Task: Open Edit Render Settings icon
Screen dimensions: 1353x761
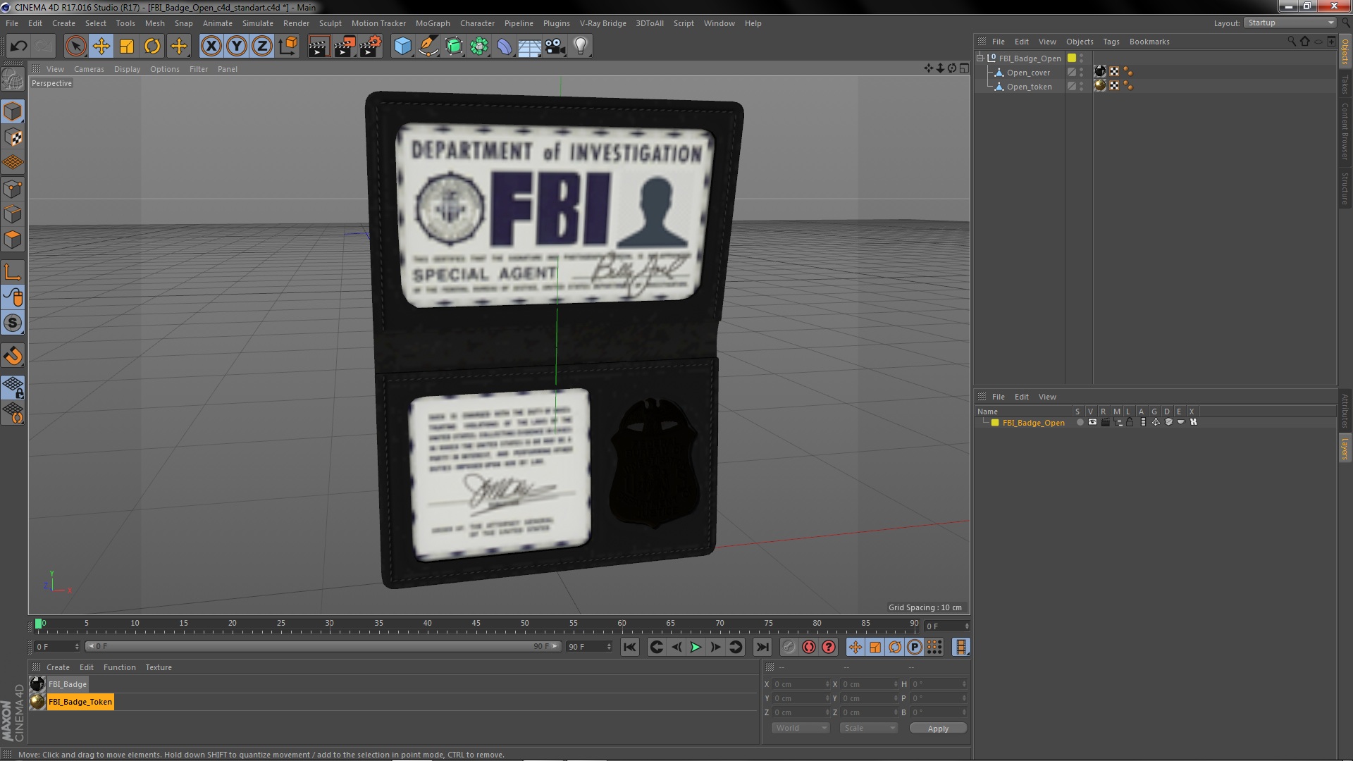Action: (x=371, y=47)
